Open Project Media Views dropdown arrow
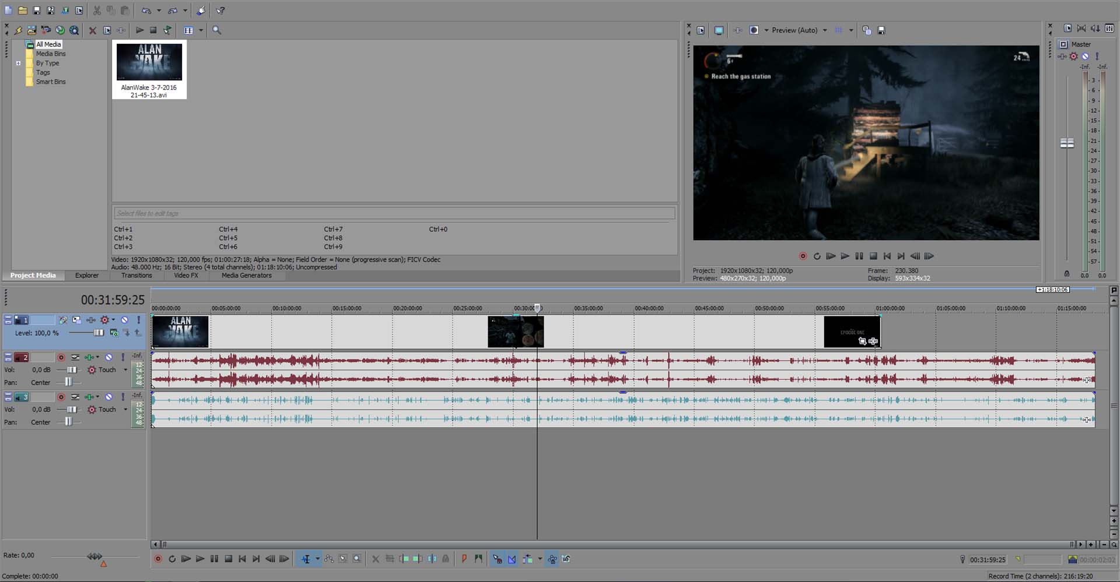The image size is (1120, 582). click(201, 30)
